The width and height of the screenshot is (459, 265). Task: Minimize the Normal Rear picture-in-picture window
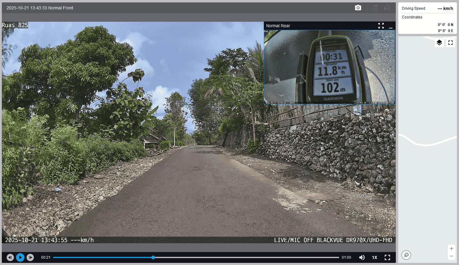click(x=390, y=26)
